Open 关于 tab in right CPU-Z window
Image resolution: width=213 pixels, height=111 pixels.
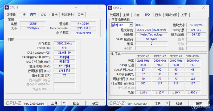click(184, 15)
